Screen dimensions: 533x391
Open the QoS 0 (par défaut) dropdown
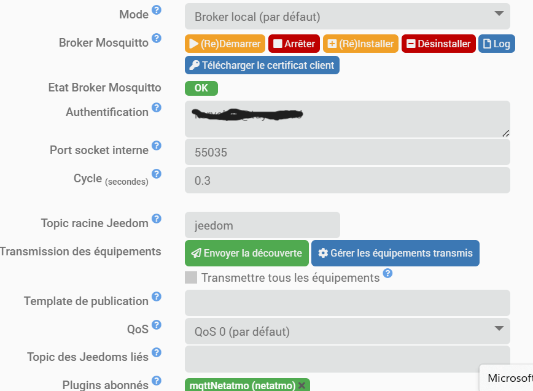[x=348, y=331]
